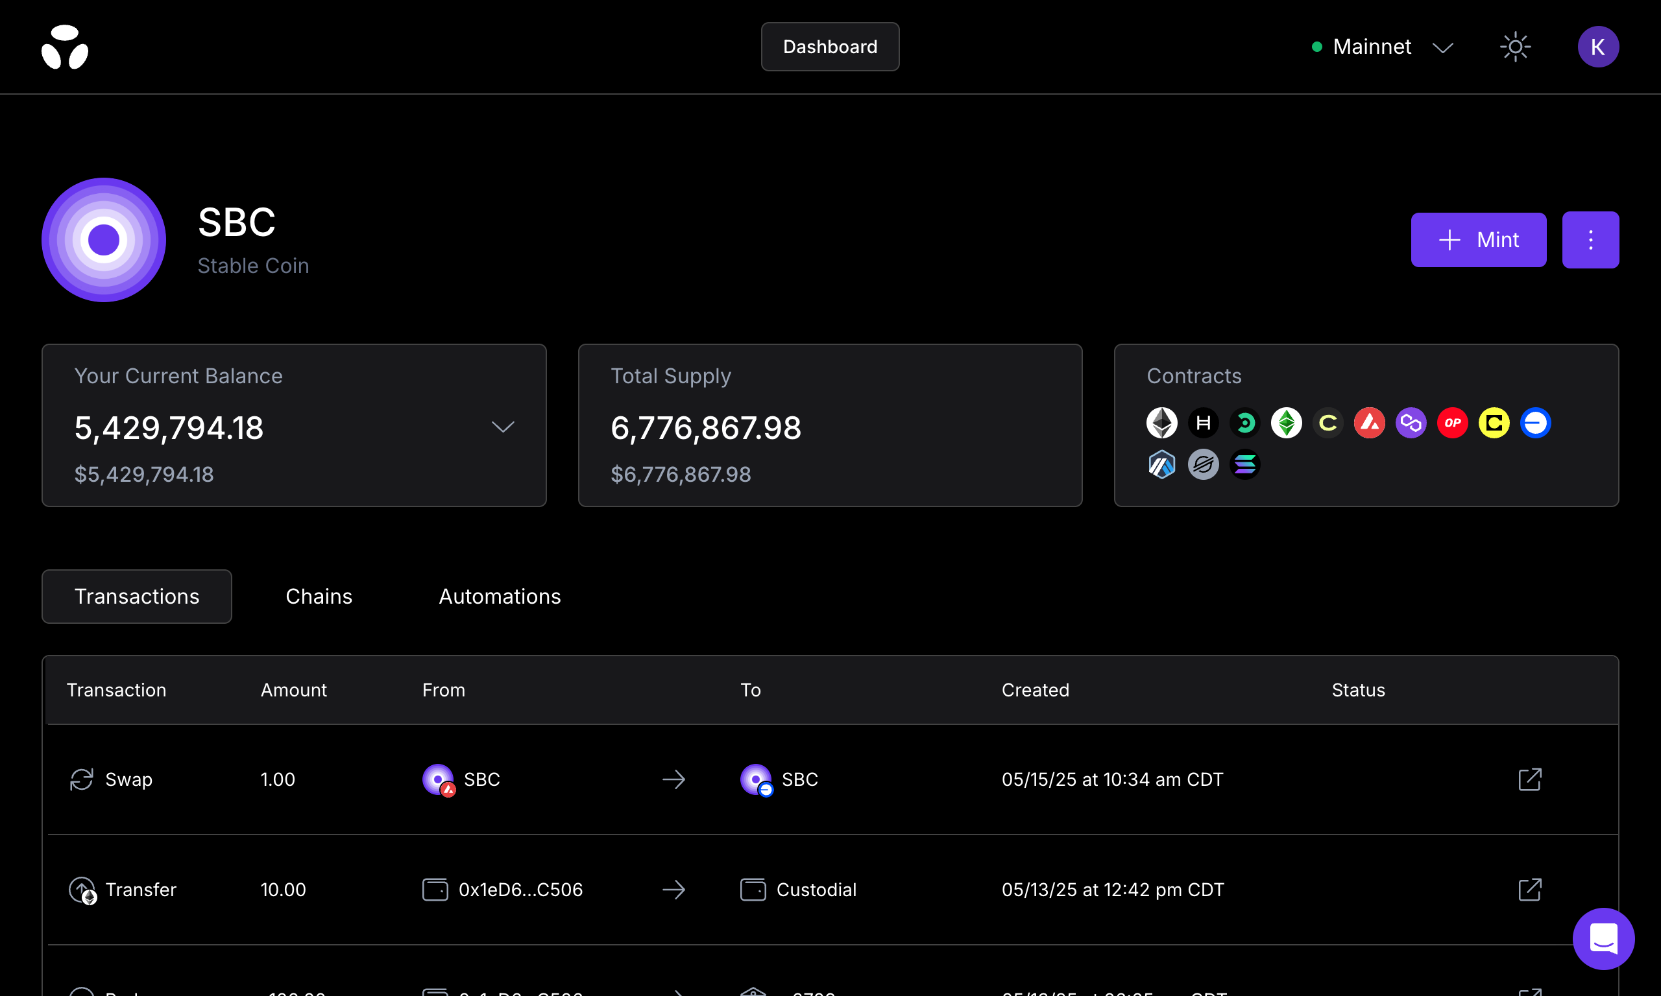Open the Polygon contract icon
Screen dimensions: 1661x996
coord(1411,423)
